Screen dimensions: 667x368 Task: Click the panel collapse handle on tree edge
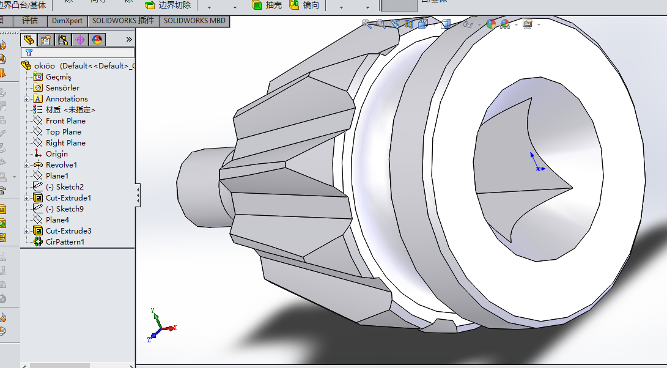click(138, 196)
